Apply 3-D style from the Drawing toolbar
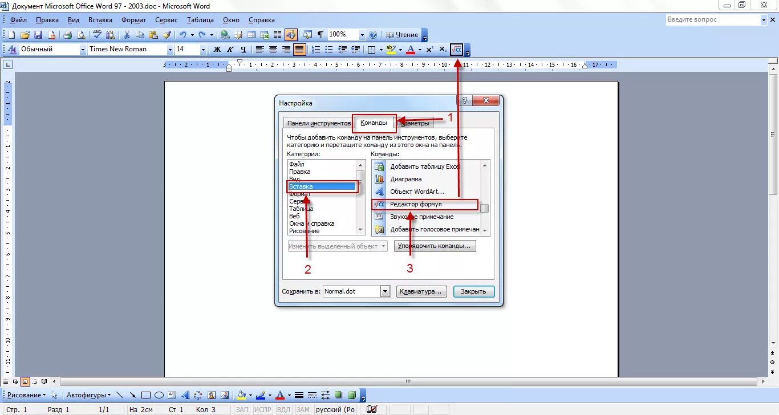This screenshot has width=779, height=415. click(x=352, y=395)
